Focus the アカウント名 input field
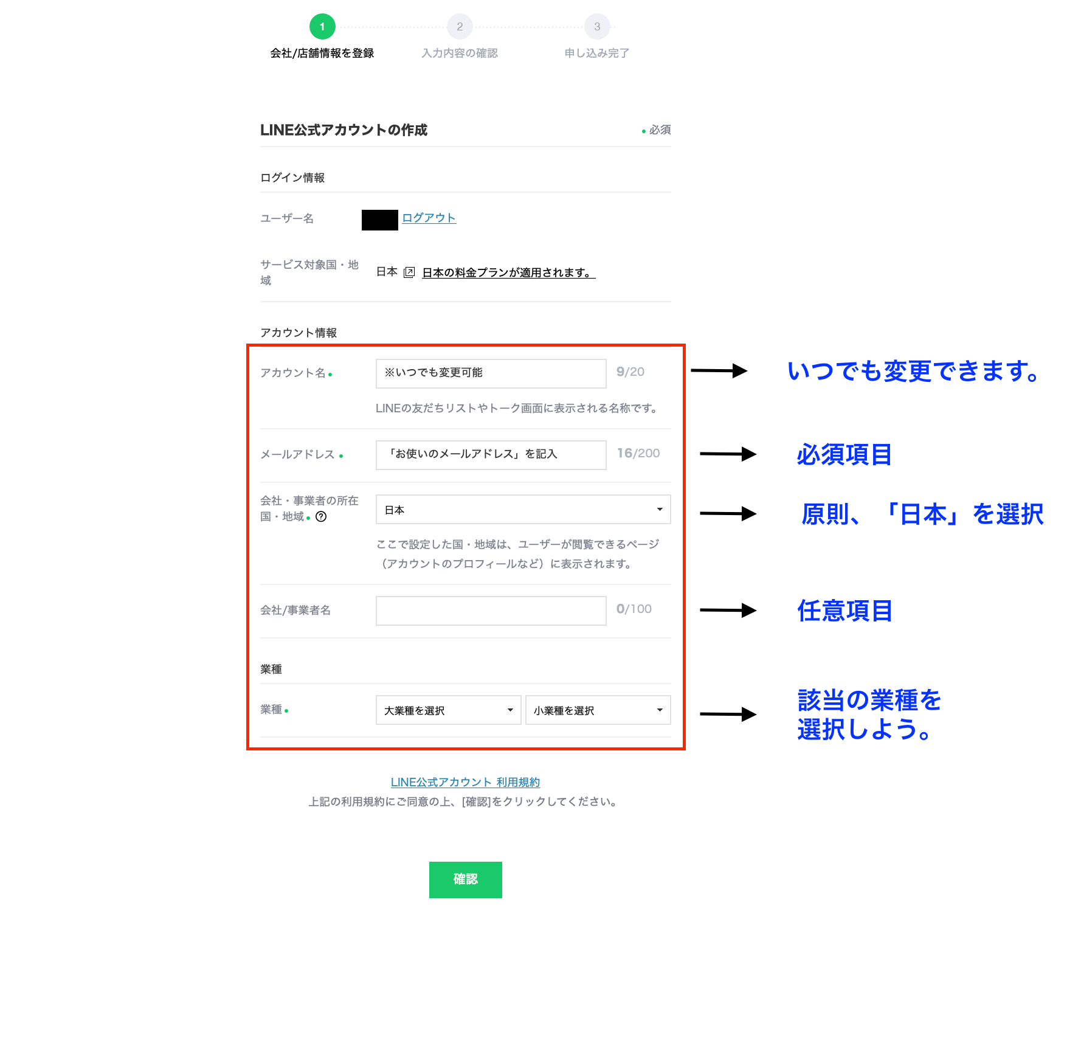The image size is (1081, 1063). 491,373
